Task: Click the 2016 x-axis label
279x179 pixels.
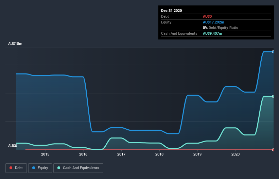Action: [83, 154]
